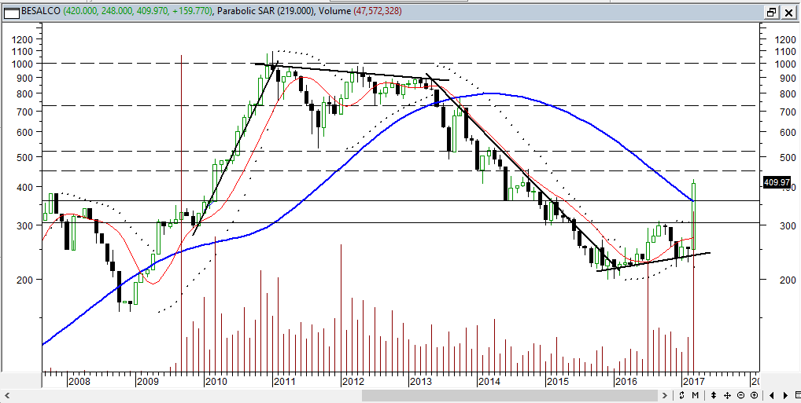Click the 200 value on left price axis
This screenshot has width=801, height=403.
(x=25, y=280)
